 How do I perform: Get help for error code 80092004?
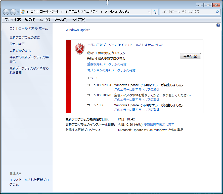click(x=137, y=89)
